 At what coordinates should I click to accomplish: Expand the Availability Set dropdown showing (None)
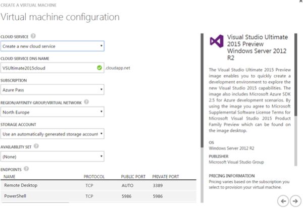pyautogui.click(x=53, y=156)
